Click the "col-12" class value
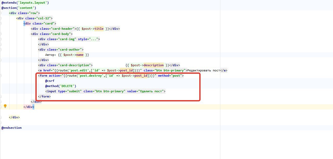The image size is (333, 159). click(43, 18)
